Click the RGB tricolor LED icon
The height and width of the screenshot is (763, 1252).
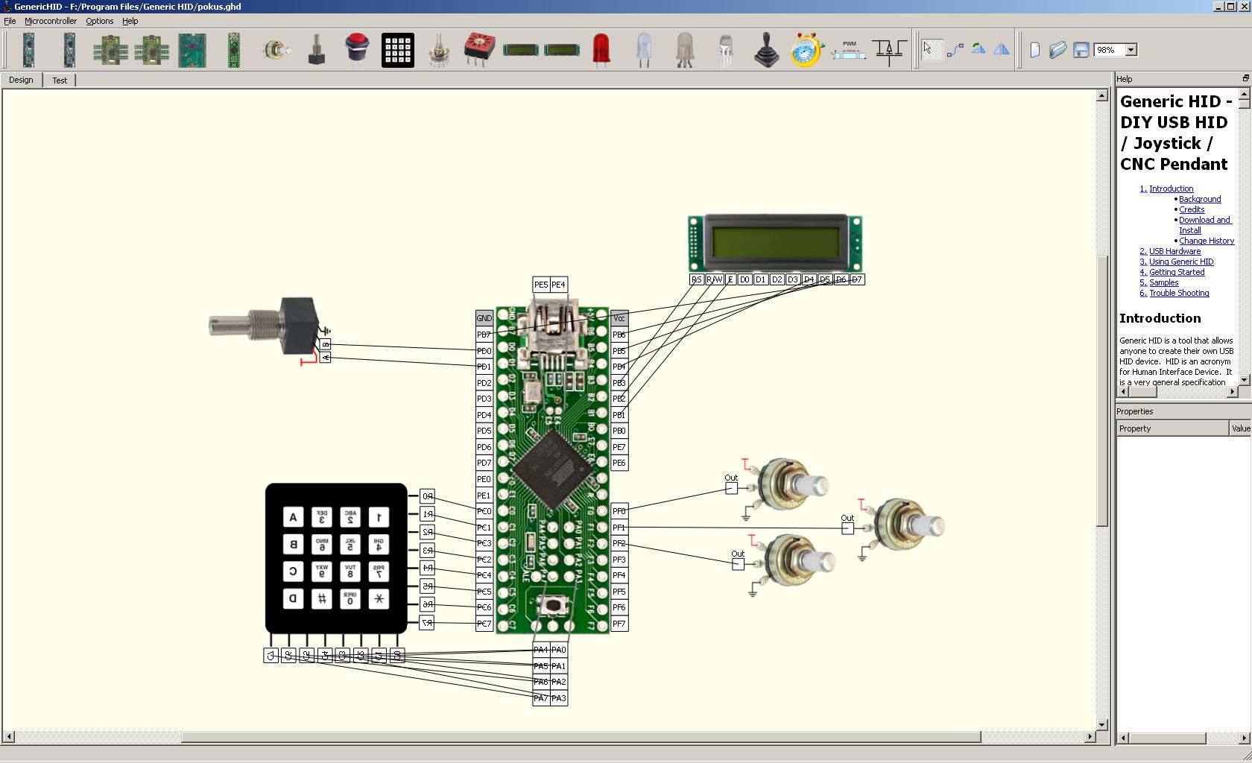[x=725, y=50]
